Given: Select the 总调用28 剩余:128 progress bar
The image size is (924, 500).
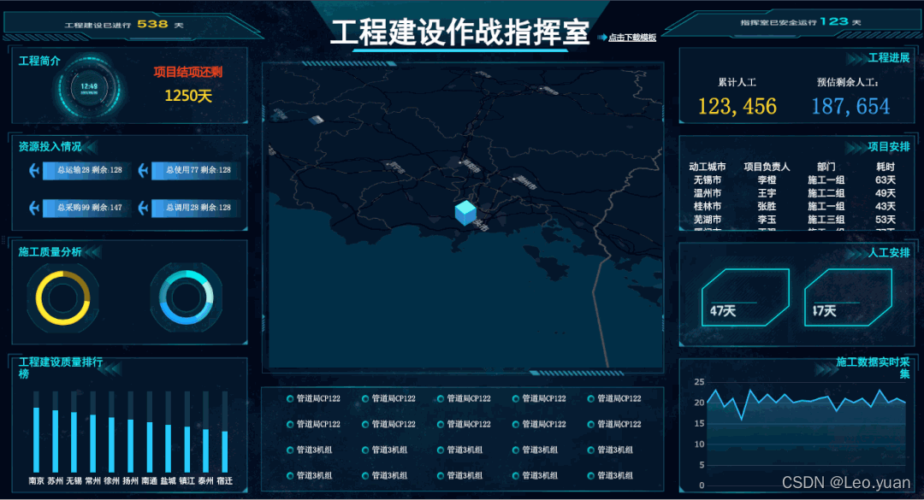Looking at the screenshot, I should [196, 208].
